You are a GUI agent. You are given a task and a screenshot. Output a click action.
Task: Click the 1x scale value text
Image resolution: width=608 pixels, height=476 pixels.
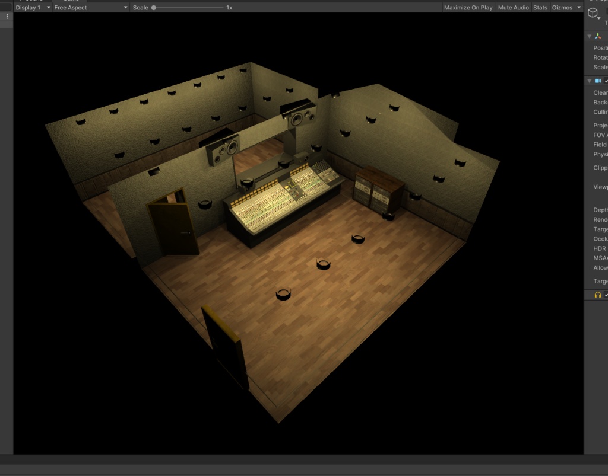click(x=229, y=7)
